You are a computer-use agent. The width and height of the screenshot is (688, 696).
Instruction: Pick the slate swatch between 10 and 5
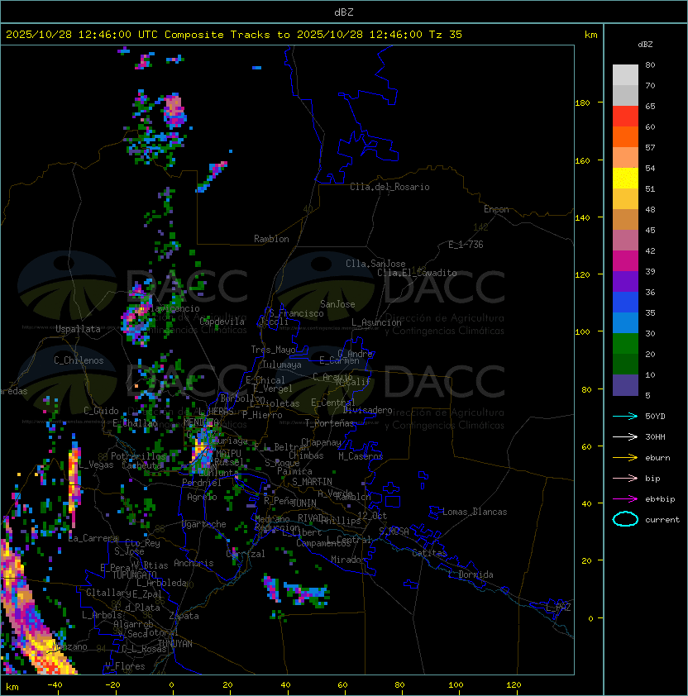pos(625,385)
